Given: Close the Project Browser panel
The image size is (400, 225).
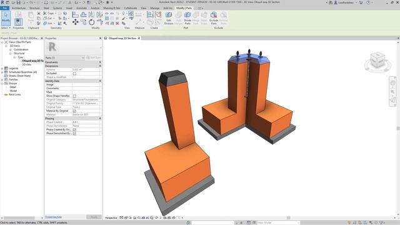Looking at the screenshot, I should [x=42, y=38].
